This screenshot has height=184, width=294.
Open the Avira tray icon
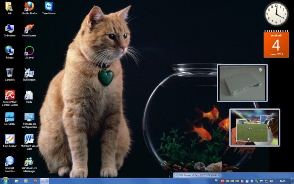(222, 181)
